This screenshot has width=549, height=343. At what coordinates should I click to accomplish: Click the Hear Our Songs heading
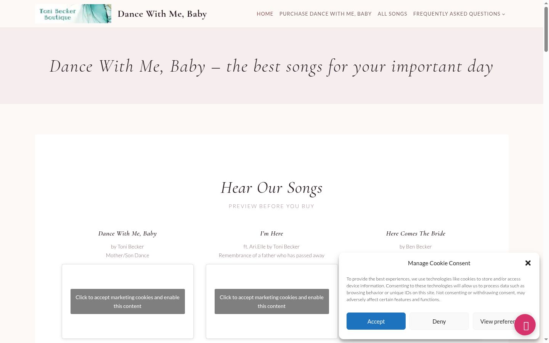click(272, 188)
